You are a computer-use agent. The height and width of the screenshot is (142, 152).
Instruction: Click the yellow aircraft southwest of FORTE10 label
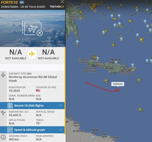(106, 81)
